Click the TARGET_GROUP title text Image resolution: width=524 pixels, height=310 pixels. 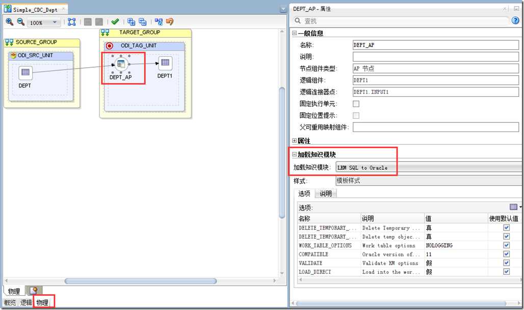[140, 33]
